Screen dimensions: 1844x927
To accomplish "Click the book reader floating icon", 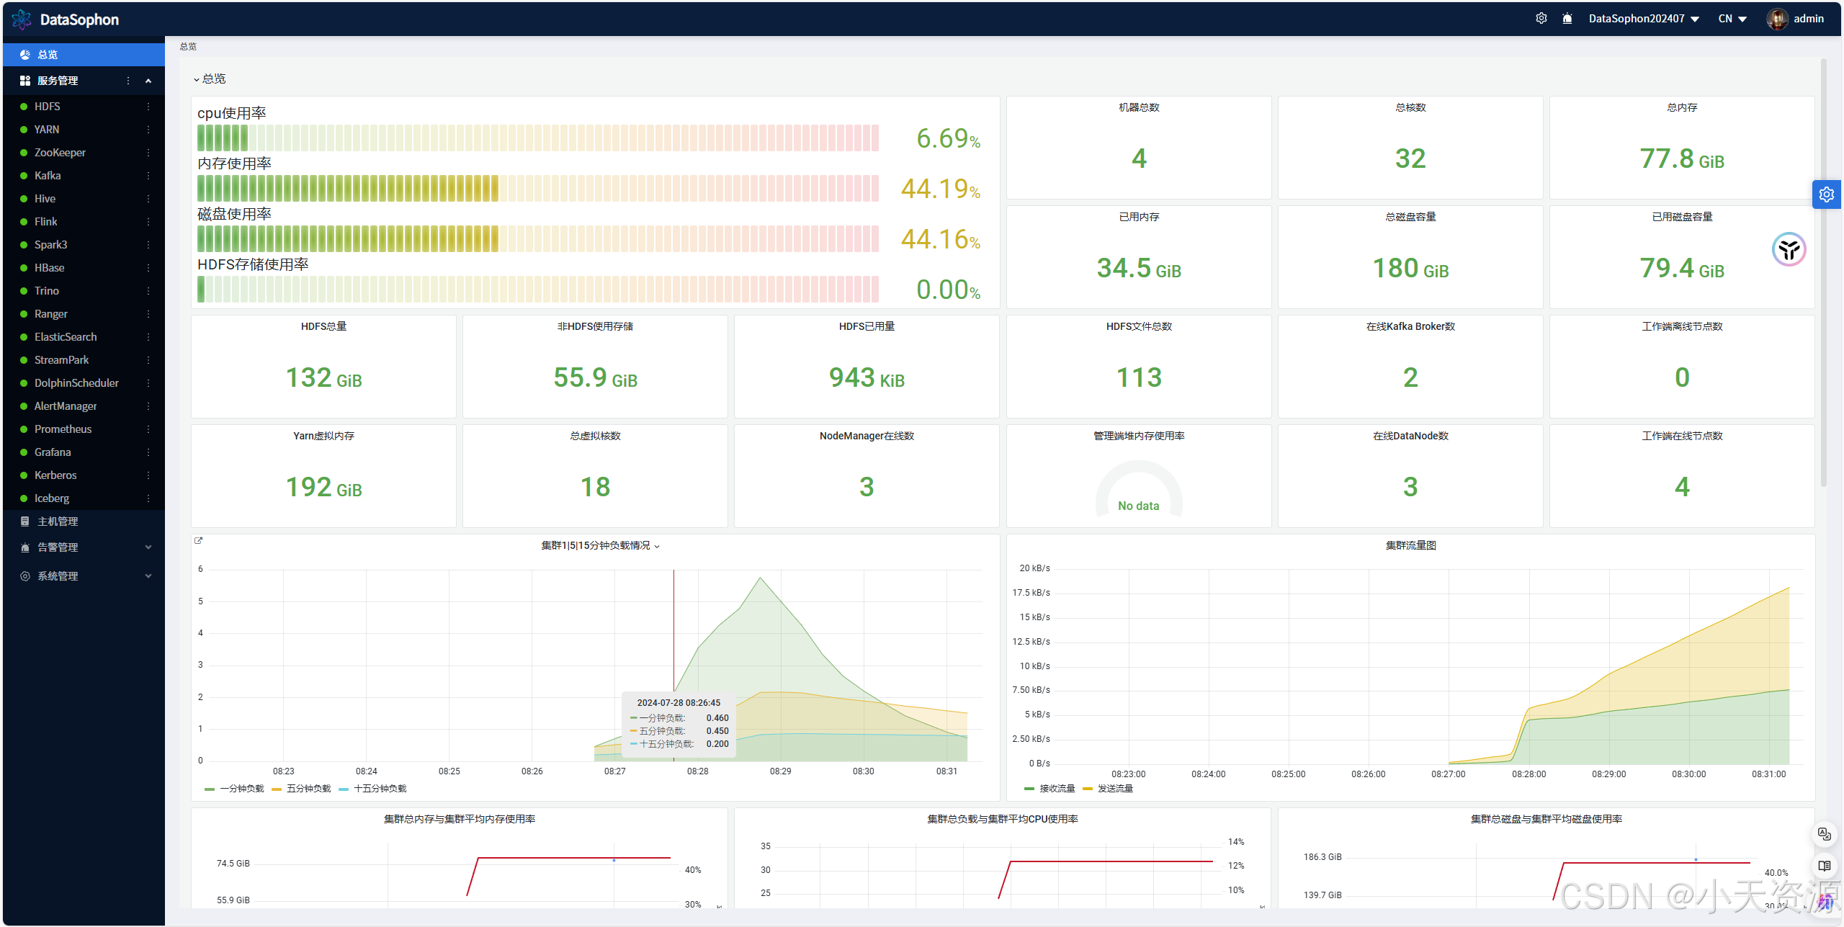I will coord(1824,866).
